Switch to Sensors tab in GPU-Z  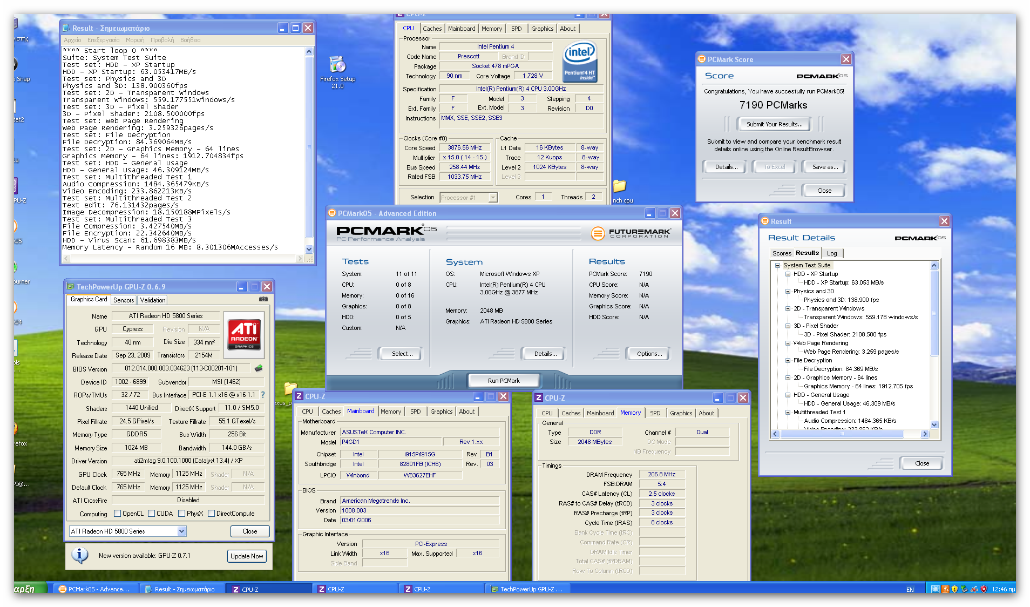[124, 300]
